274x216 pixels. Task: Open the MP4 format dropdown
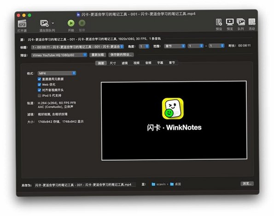pos(57,73)
